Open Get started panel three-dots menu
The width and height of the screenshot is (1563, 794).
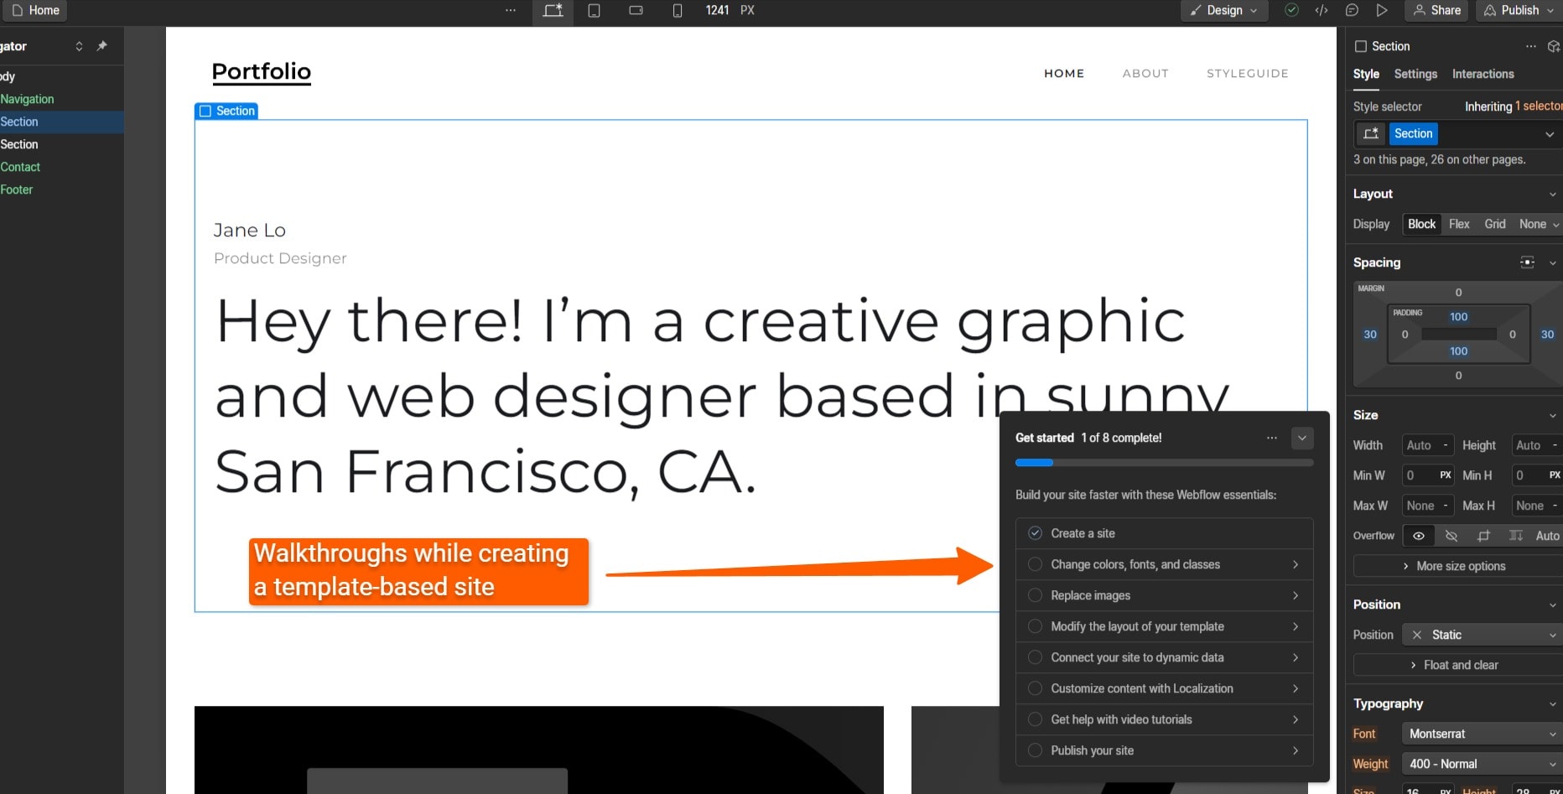(x=1272, y=438)
